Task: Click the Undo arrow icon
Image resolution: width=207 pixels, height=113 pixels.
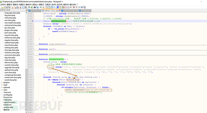Action: [x=29, y=7]
